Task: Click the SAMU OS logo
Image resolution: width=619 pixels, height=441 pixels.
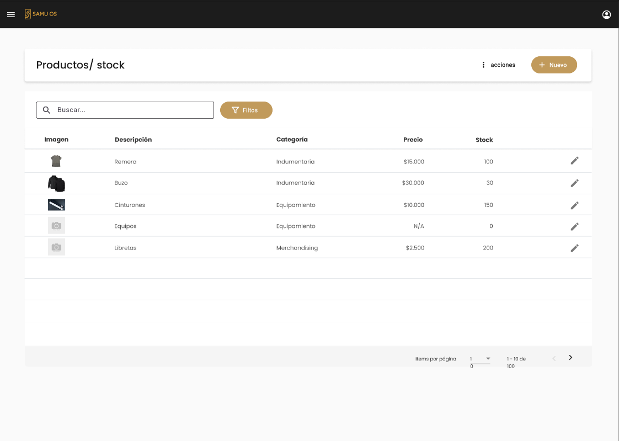Action: [x=41, y=14]
